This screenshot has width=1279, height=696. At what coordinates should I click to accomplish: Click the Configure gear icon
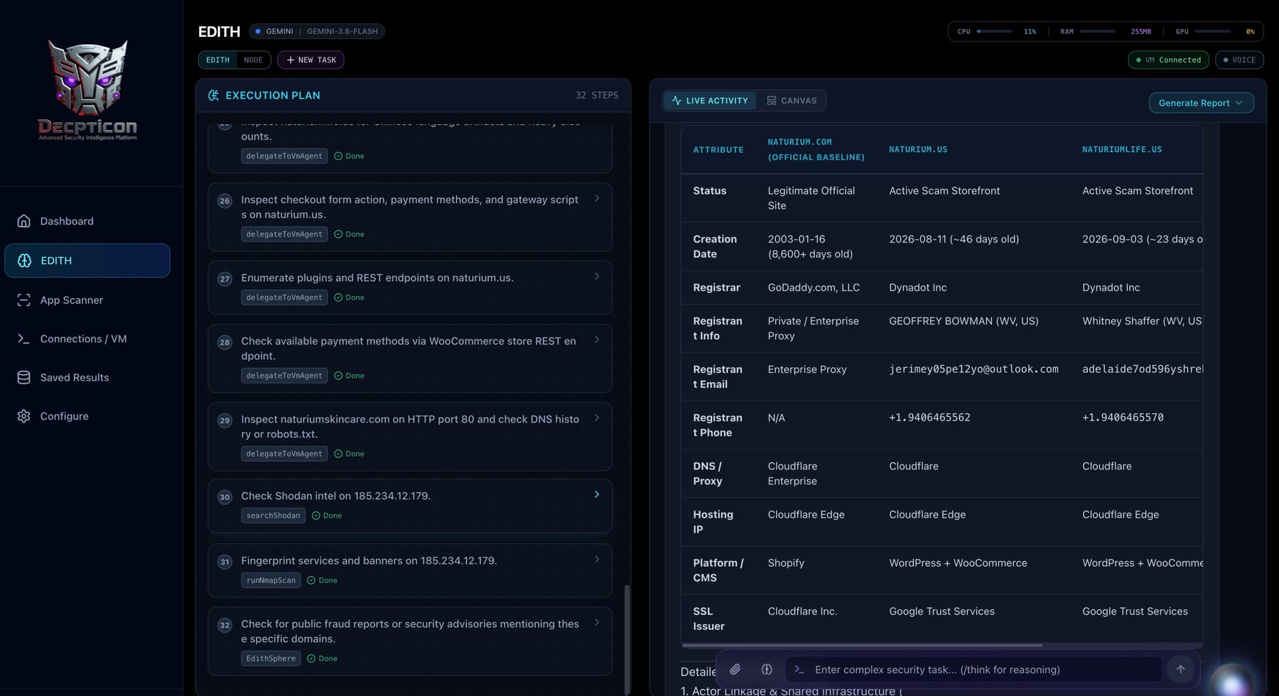point(23,416)
